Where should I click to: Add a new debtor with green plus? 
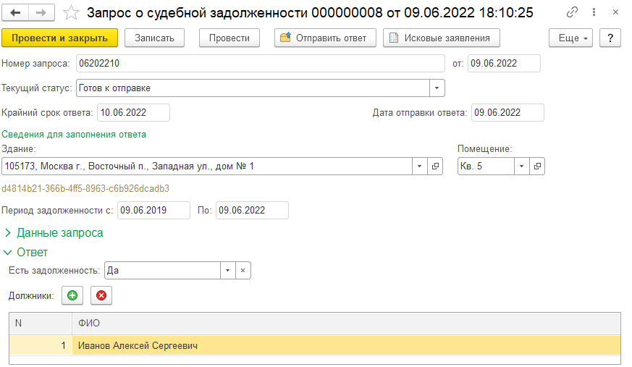[x=72, y=295]
